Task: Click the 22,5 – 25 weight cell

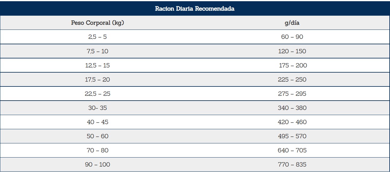Action: [x=98, y=94]
